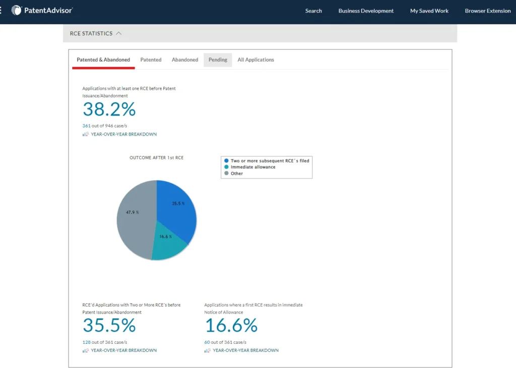This screenshot has width=516, height=368.
Task: Click chart icon beside 38.2% year-over-year breakdown
Action: pos(86,134)
